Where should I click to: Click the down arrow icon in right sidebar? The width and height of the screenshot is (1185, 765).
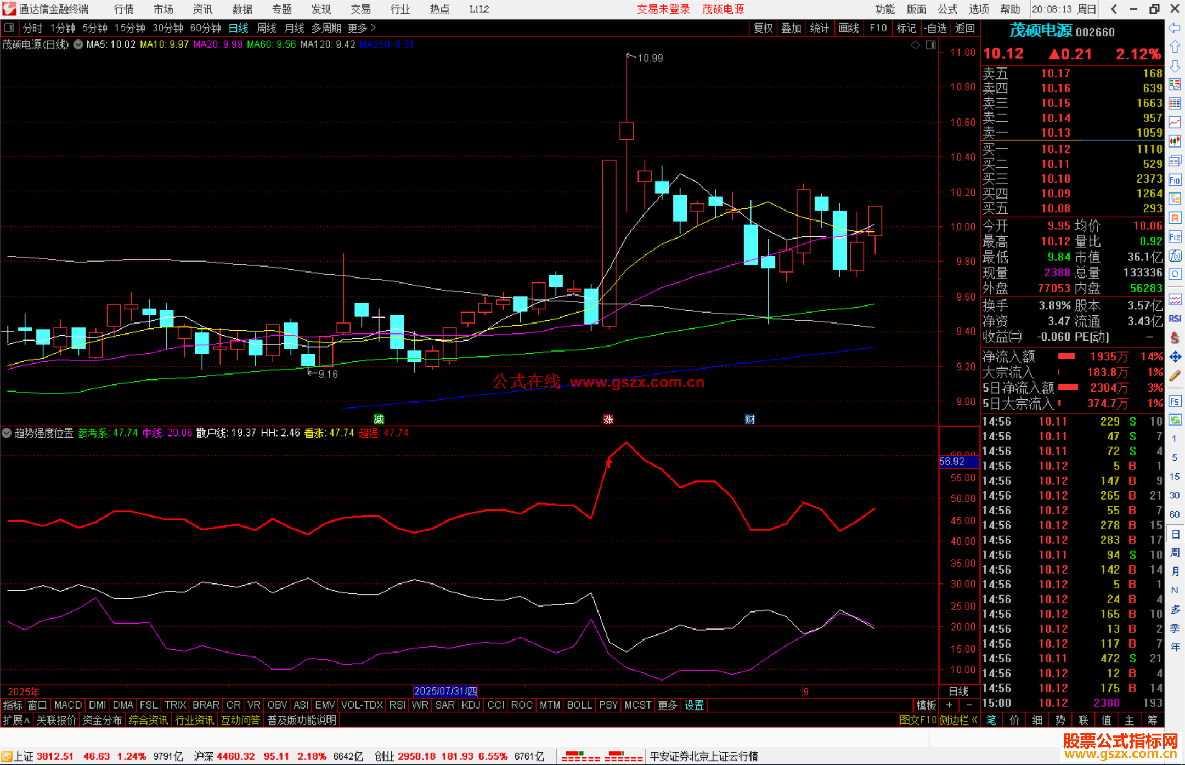click(x=1175, y=66)
